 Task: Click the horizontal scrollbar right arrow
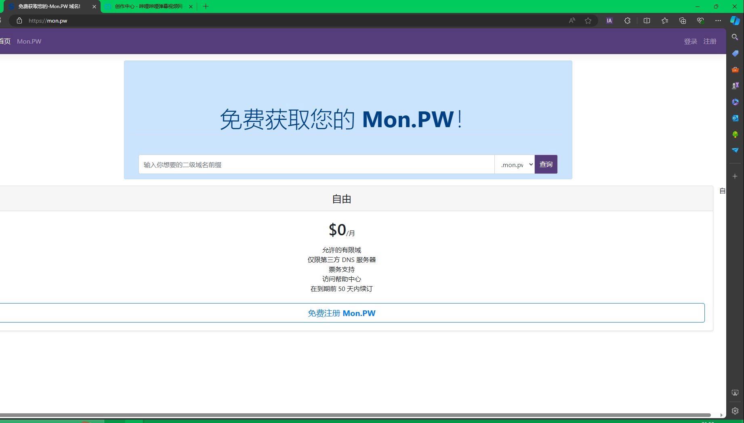click(x=721, y=415)
